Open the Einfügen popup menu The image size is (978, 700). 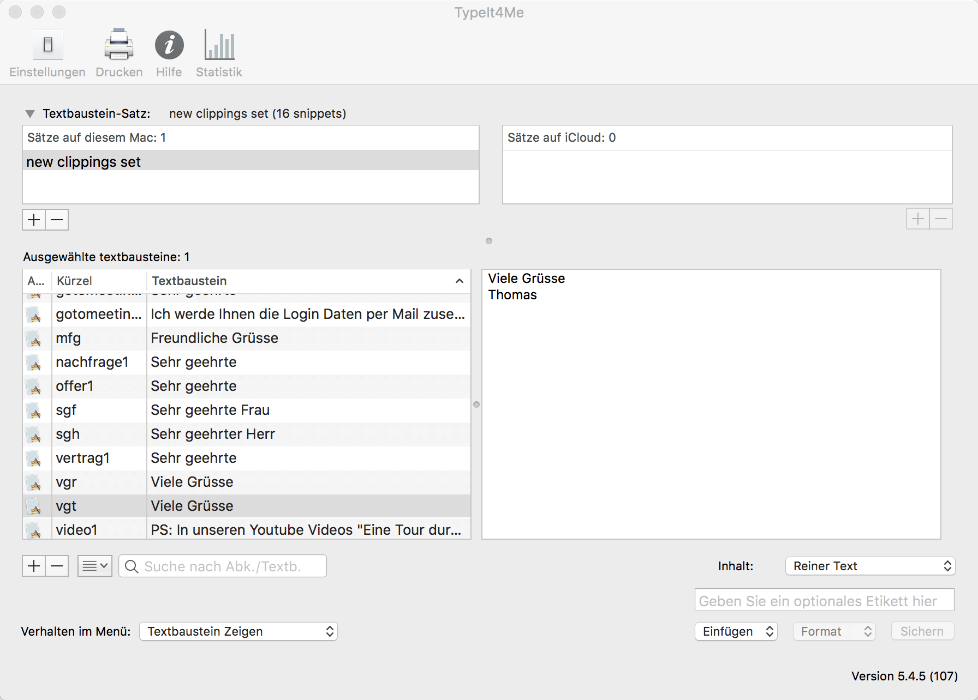736,631
